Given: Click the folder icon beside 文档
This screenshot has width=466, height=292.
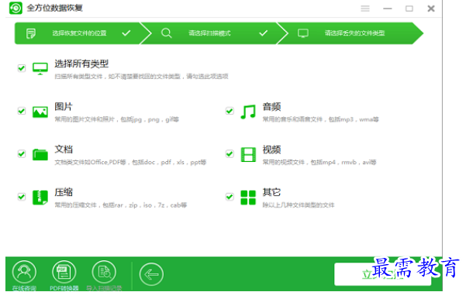Looking at the screenshot, I should (x=40, y=155).
